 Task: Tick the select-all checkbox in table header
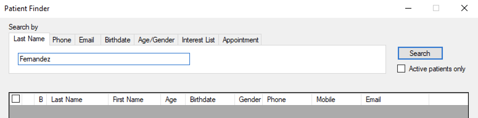point(15,99)
